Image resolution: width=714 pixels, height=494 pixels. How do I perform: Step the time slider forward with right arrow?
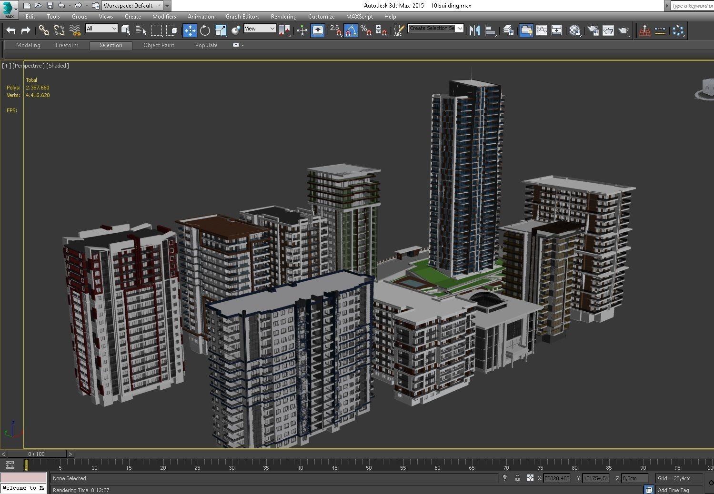70,454
